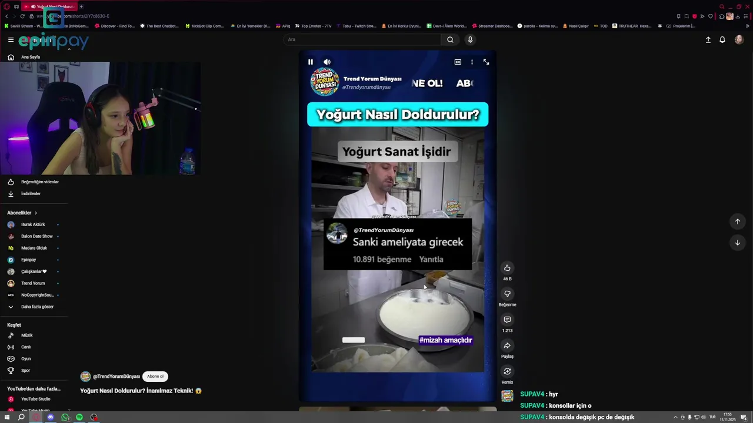Open the Streamer Dashboa... bookmark

pos(492,26)
